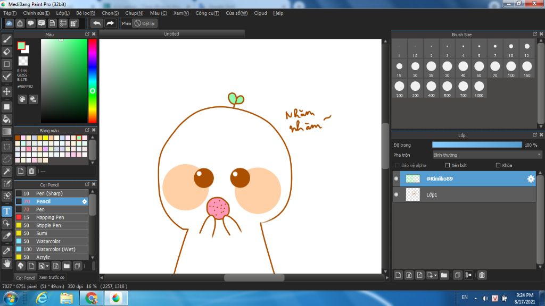545x306 pixels.
Task: Enable the Xén bớt checkbox
Action: point(448,165)
